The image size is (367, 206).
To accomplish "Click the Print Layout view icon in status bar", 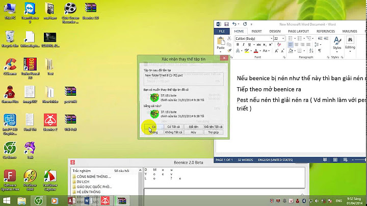I will (x=335, y=160).
